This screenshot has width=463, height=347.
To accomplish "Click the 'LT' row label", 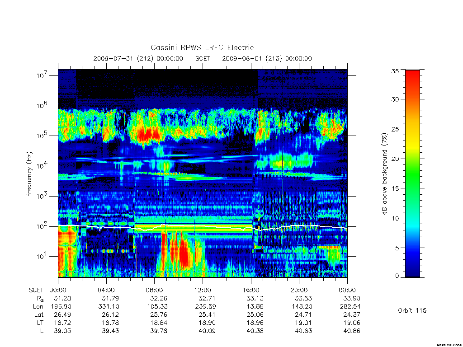I will tap(40, 323).
